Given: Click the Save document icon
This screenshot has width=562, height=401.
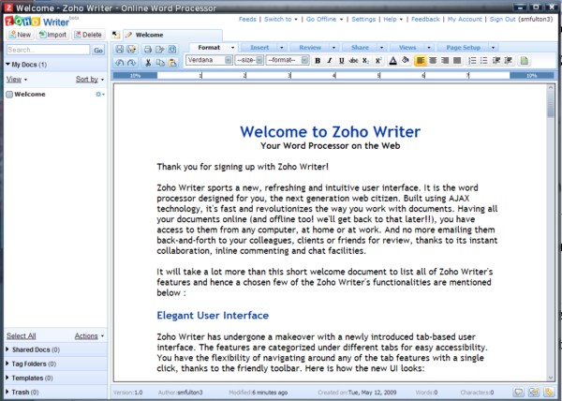Looking at the screenshot, I should pyautogui.click(x=120, y=50).
